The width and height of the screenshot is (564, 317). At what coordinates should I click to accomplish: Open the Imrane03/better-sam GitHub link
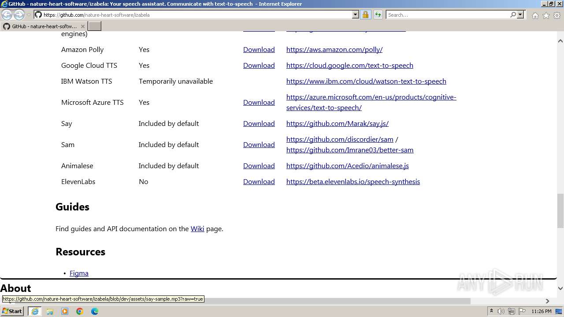350,150
